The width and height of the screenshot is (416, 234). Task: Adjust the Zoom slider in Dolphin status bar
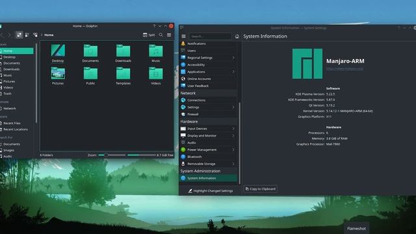112,155
